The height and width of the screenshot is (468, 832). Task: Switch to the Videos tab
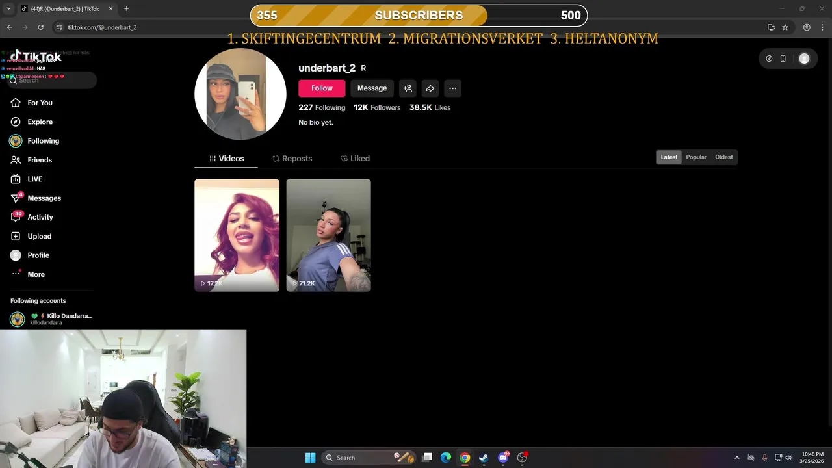pos(226,159)
